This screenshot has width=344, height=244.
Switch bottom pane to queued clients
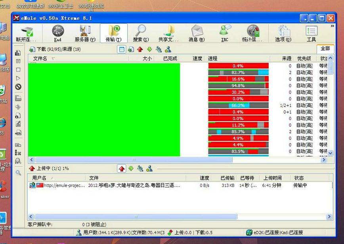(x=140, y=169)
